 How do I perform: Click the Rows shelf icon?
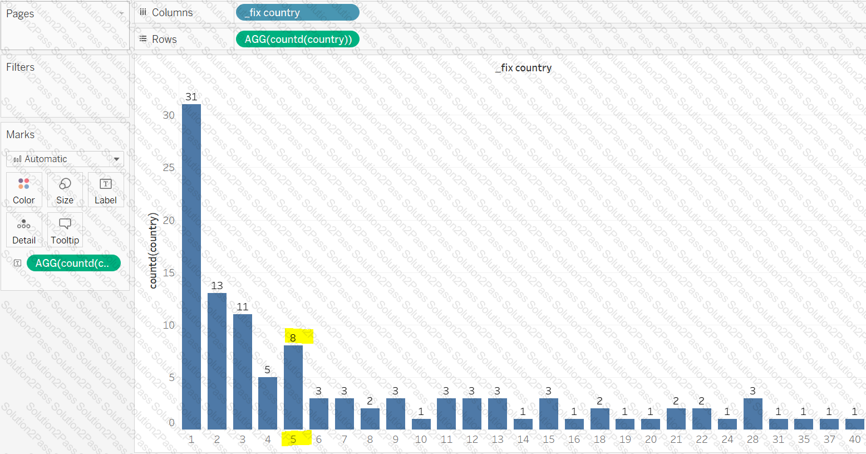tap(143, 39)
